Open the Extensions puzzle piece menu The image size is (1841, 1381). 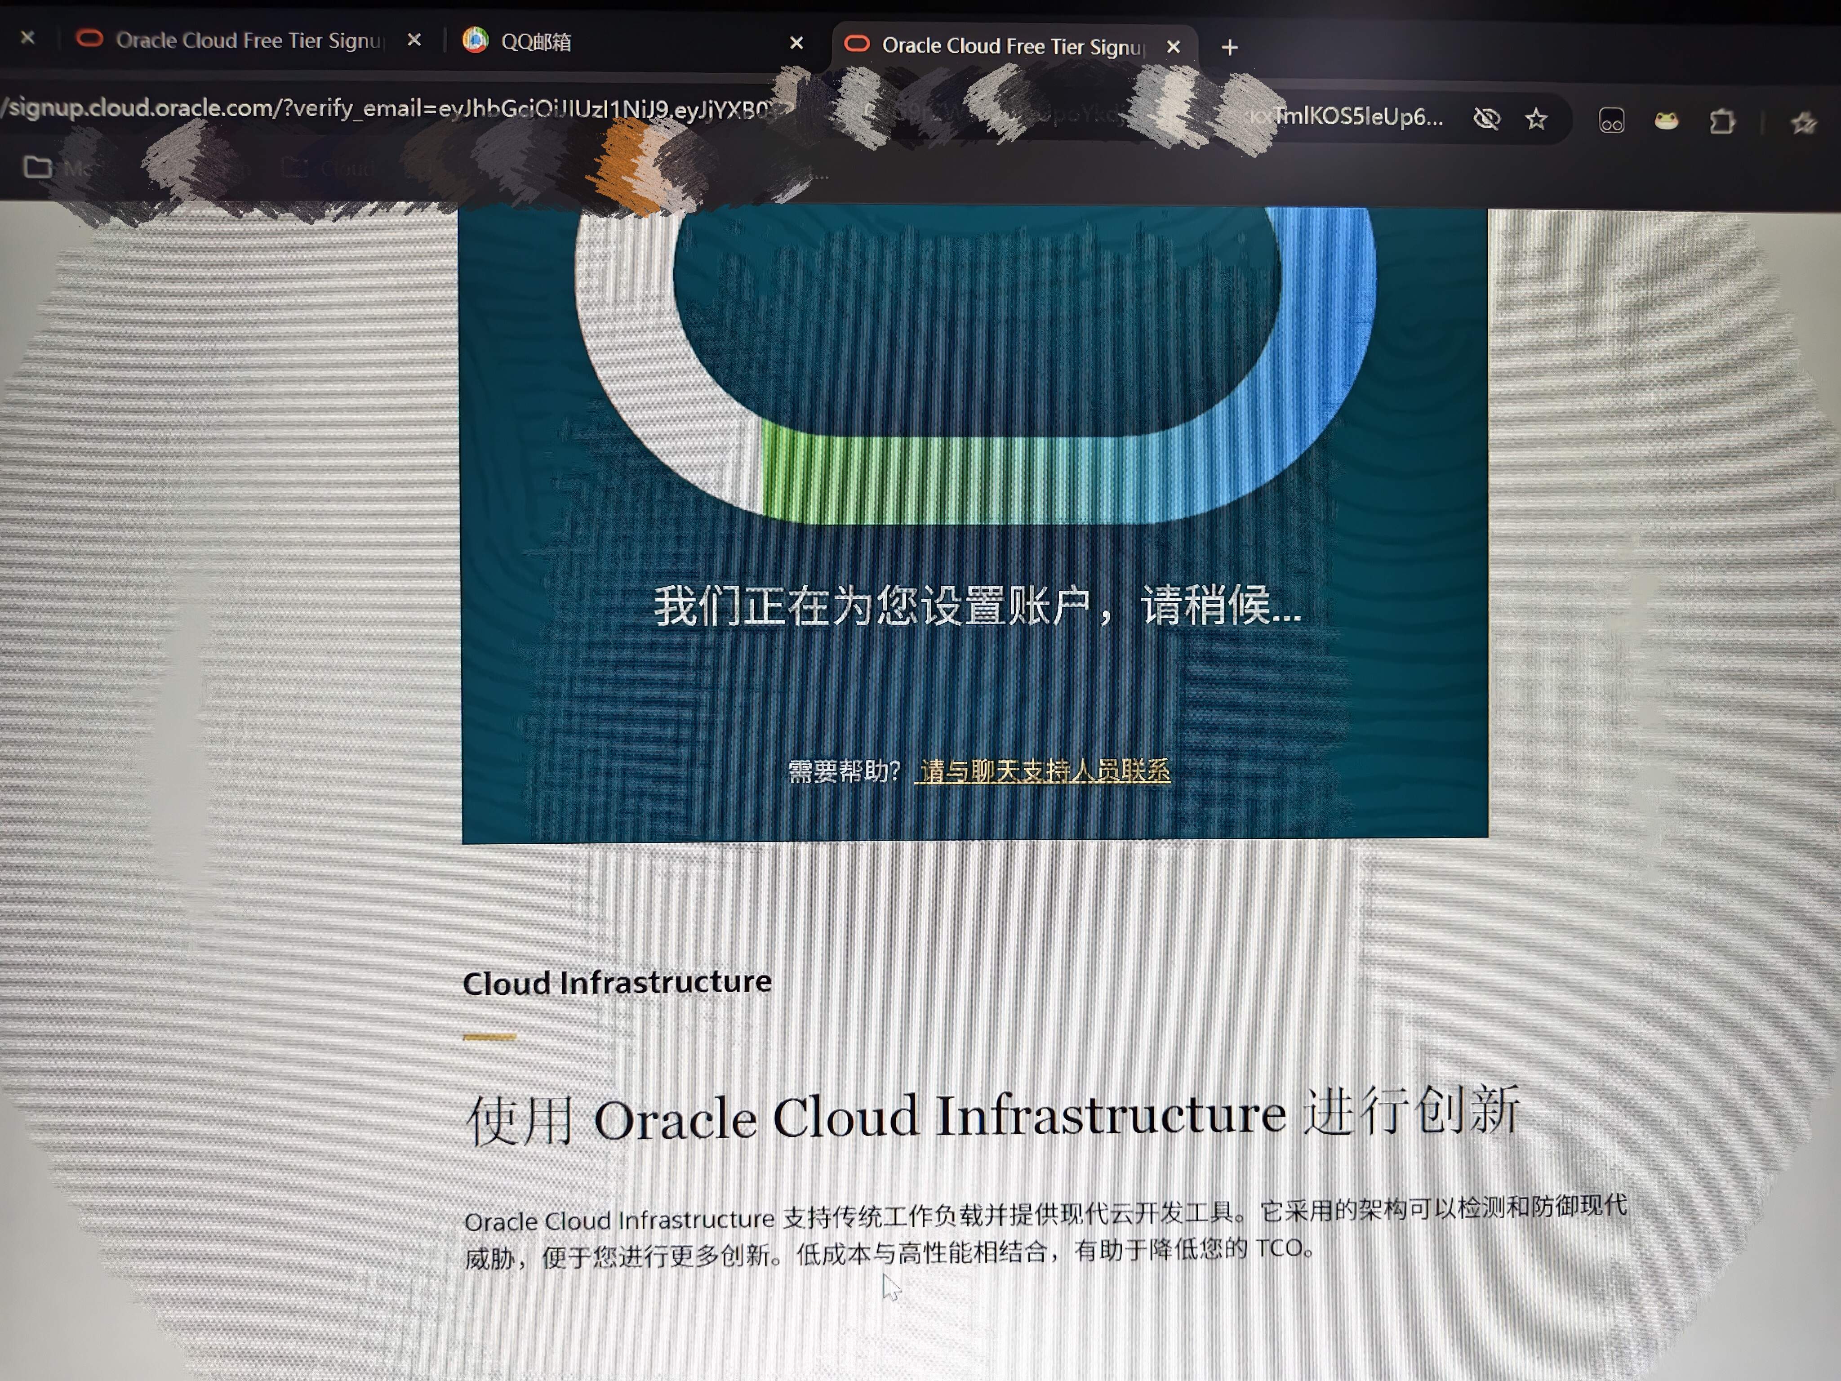coord(1722,122)
